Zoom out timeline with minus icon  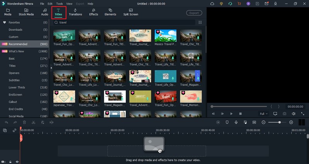click(x=263, y=122)
